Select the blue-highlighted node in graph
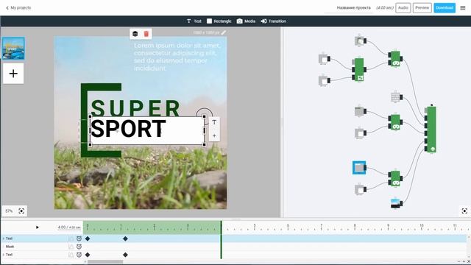 (x=359, y=168)
